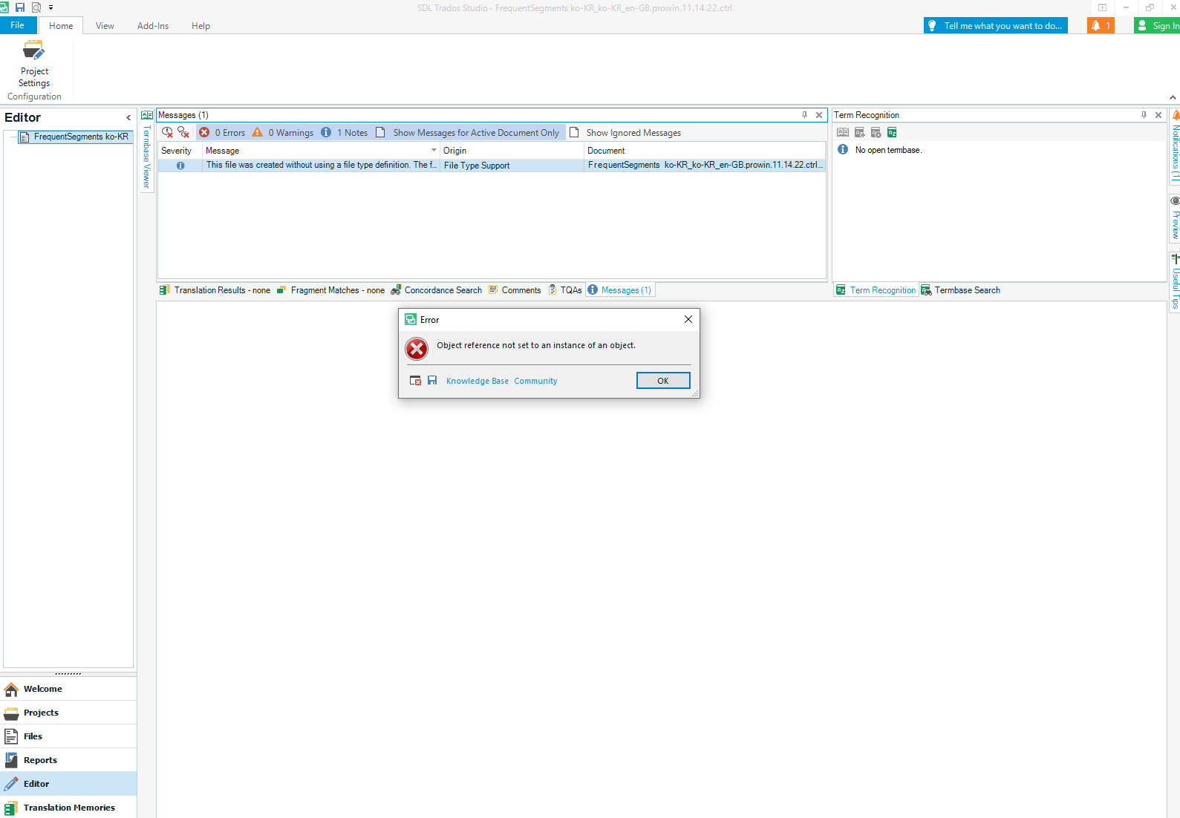Click the view term details icon in Term Recognition
The image size is (1180, 818).
(x=843, y=132)
